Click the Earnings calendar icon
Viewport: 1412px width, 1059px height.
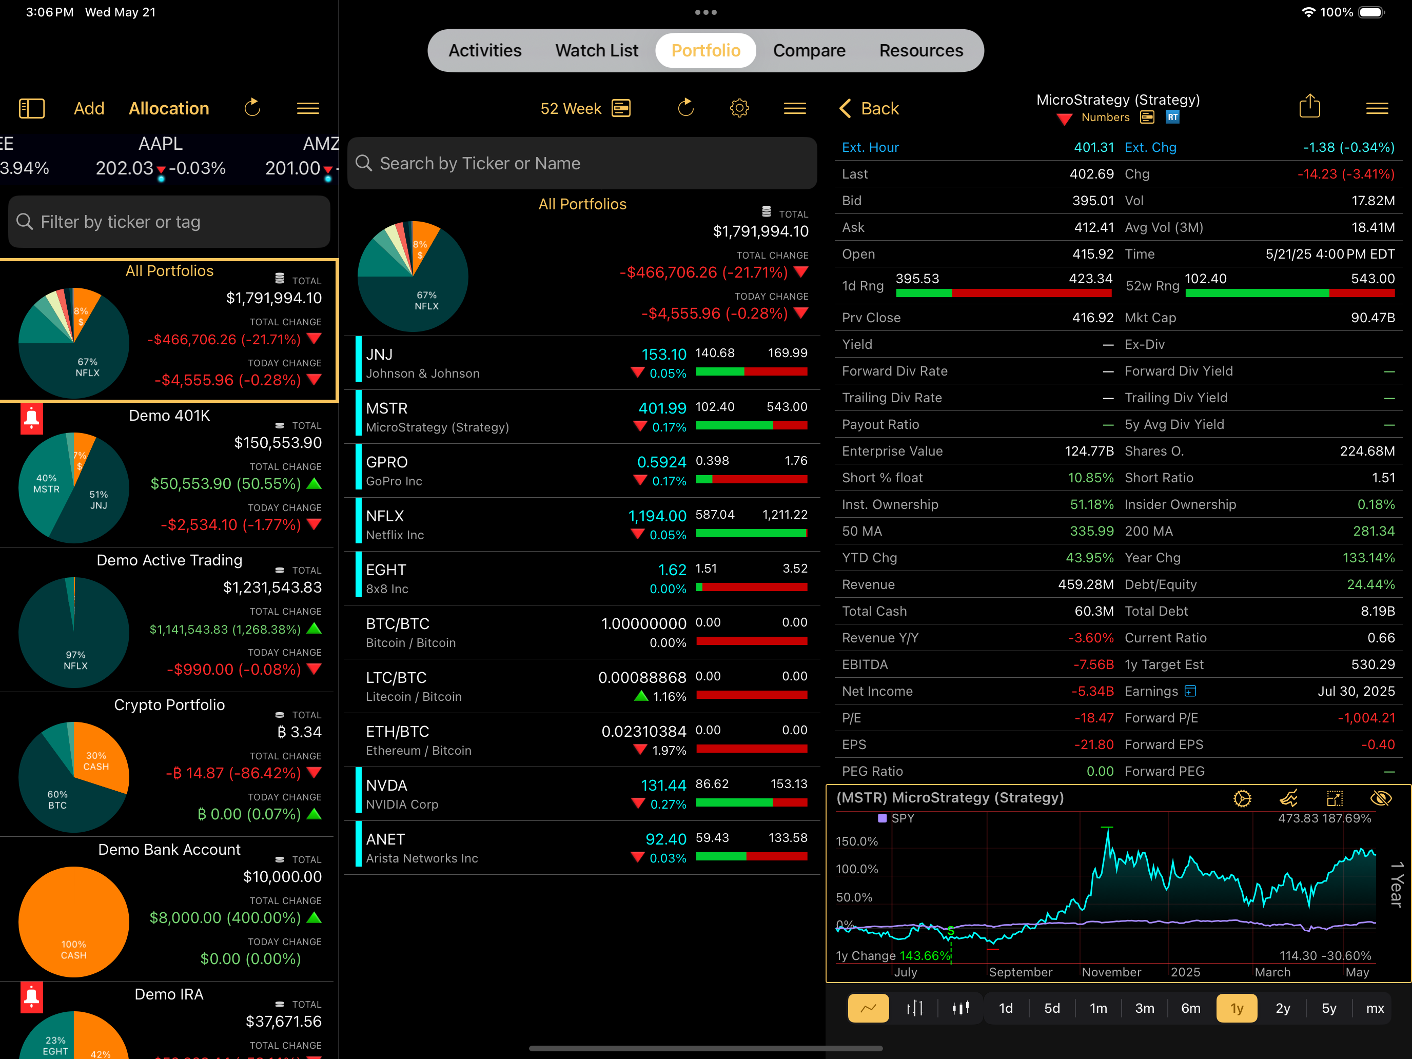(1190, 691)
